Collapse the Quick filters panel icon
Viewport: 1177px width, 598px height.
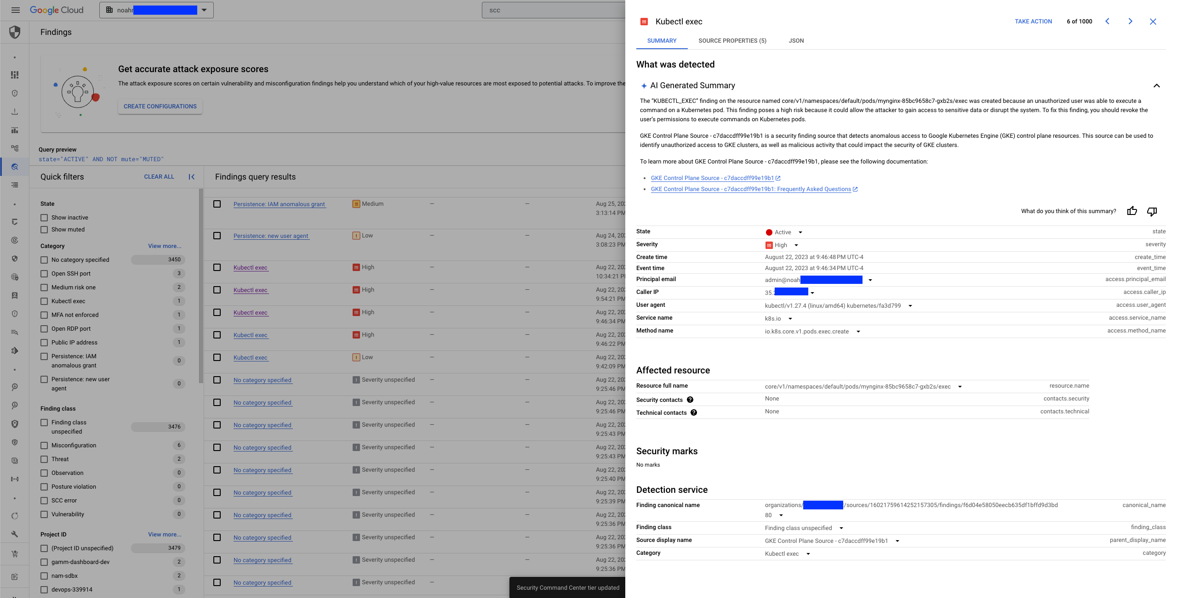192,177
